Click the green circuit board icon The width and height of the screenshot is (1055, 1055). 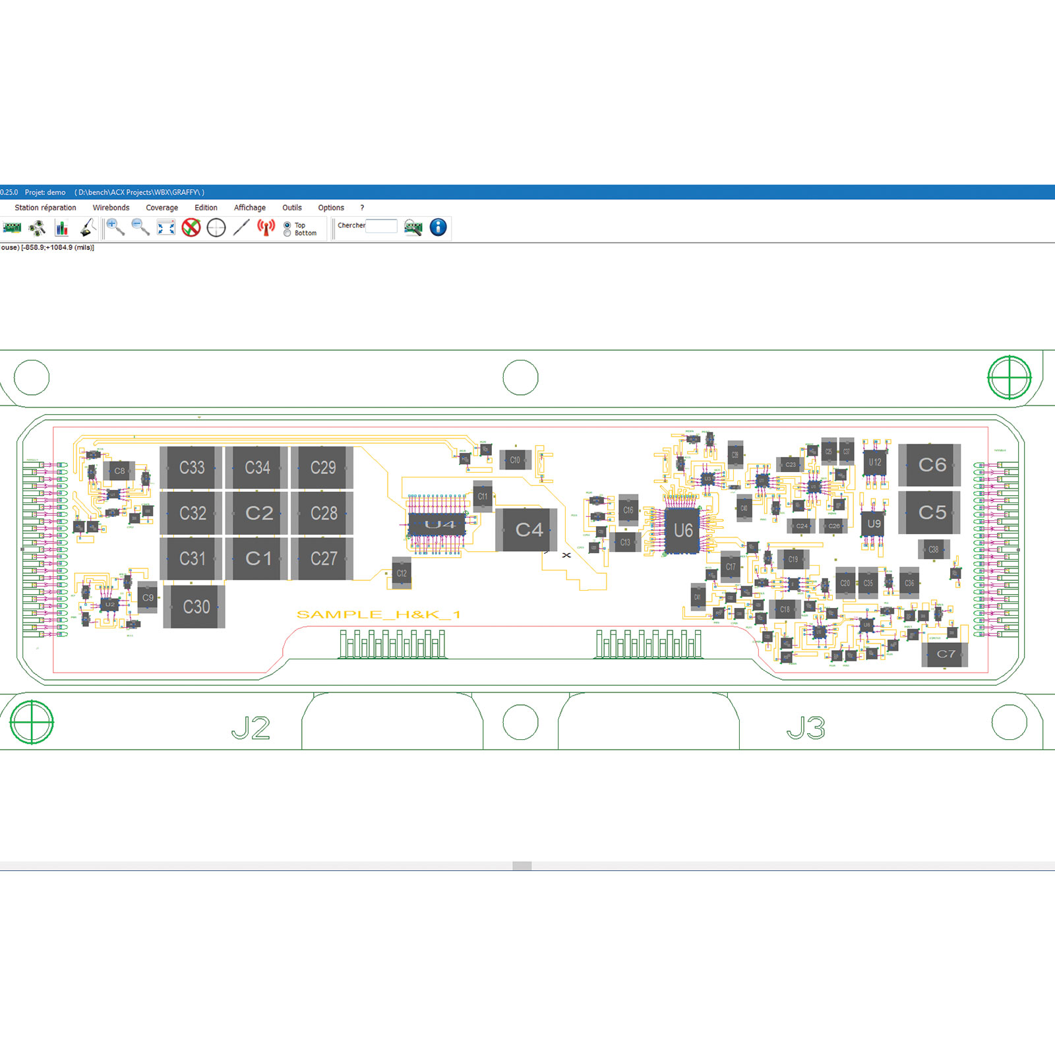point(12,228)
